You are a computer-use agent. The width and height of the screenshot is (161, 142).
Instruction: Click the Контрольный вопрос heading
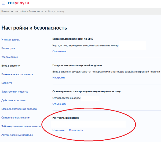pos(66,118)
